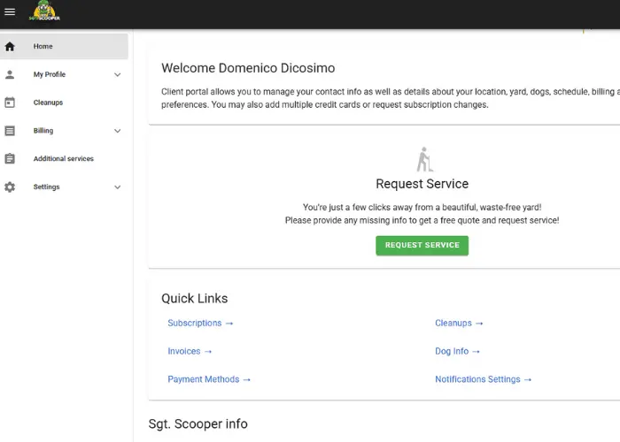Click the Cleanups calendar icon
The width and height of the screenshot is (620, 442).
point(10,103)
